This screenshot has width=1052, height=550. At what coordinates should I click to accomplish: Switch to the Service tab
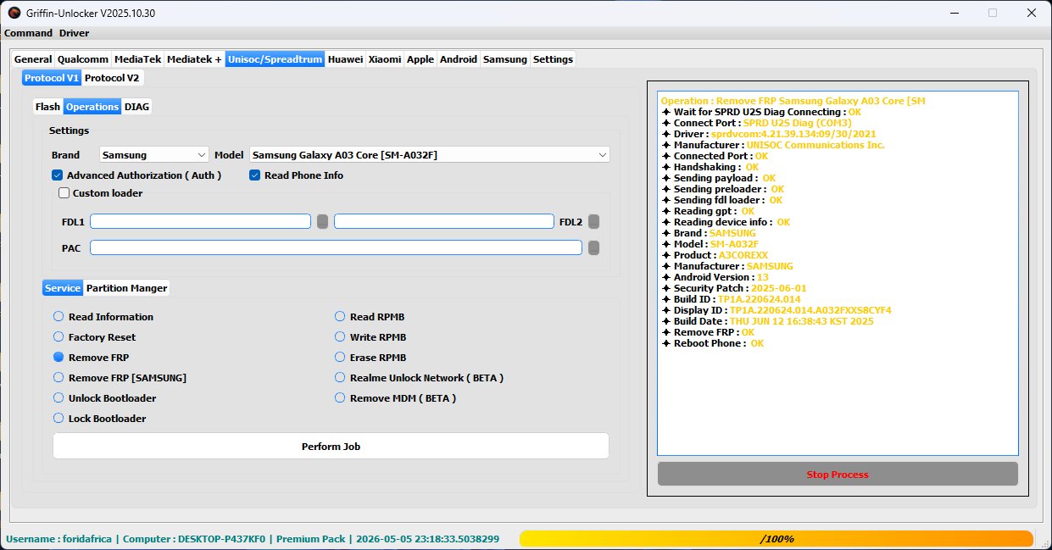tap(63, 288)
